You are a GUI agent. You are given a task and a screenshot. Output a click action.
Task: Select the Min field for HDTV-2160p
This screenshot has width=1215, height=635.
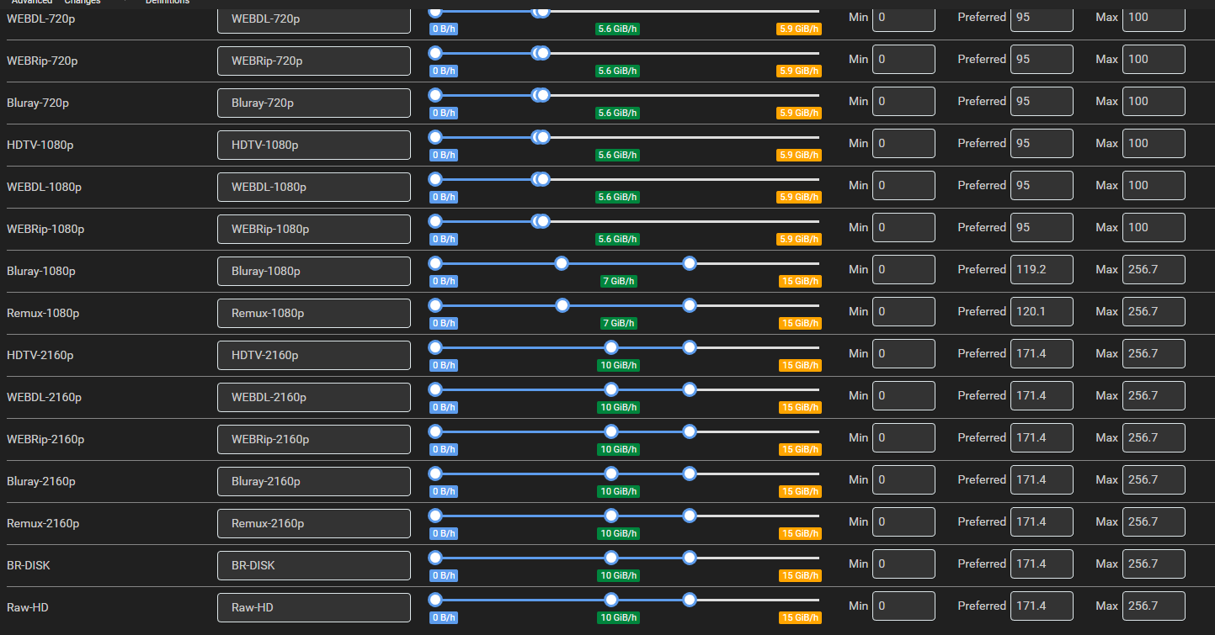point(903,354)
